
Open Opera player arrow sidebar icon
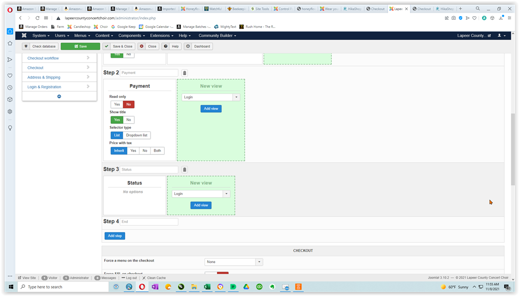[10, 60]
